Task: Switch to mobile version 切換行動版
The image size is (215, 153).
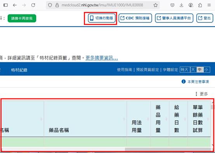Action: coord(102,18)
